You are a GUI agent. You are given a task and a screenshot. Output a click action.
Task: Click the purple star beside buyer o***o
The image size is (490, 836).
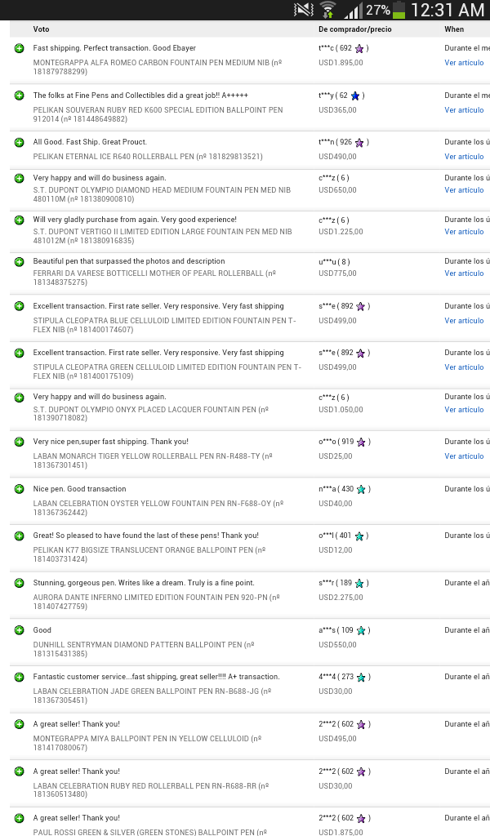tap(359, 442)
